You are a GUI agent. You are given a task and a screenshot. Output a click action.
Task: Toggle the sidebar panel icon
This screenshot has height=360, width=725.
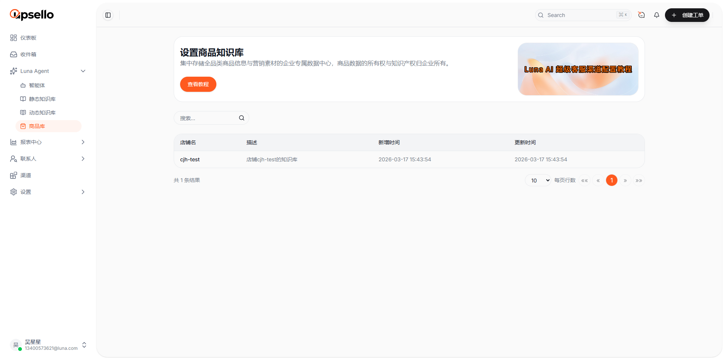click(x=108, y=15)
